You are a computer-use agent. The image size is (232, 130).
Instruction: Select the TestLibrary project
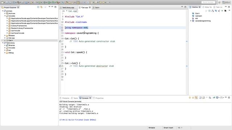click(11, 43)
